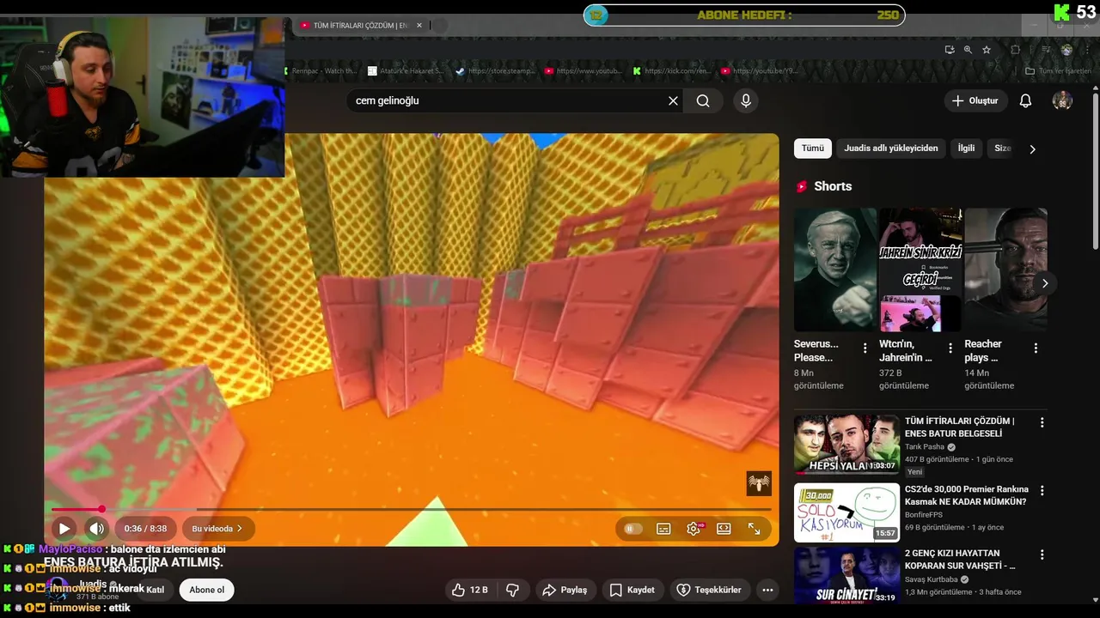1100x618 pixels.
Task: Select the İlgili filter chip
Action: tap(967, 148)
